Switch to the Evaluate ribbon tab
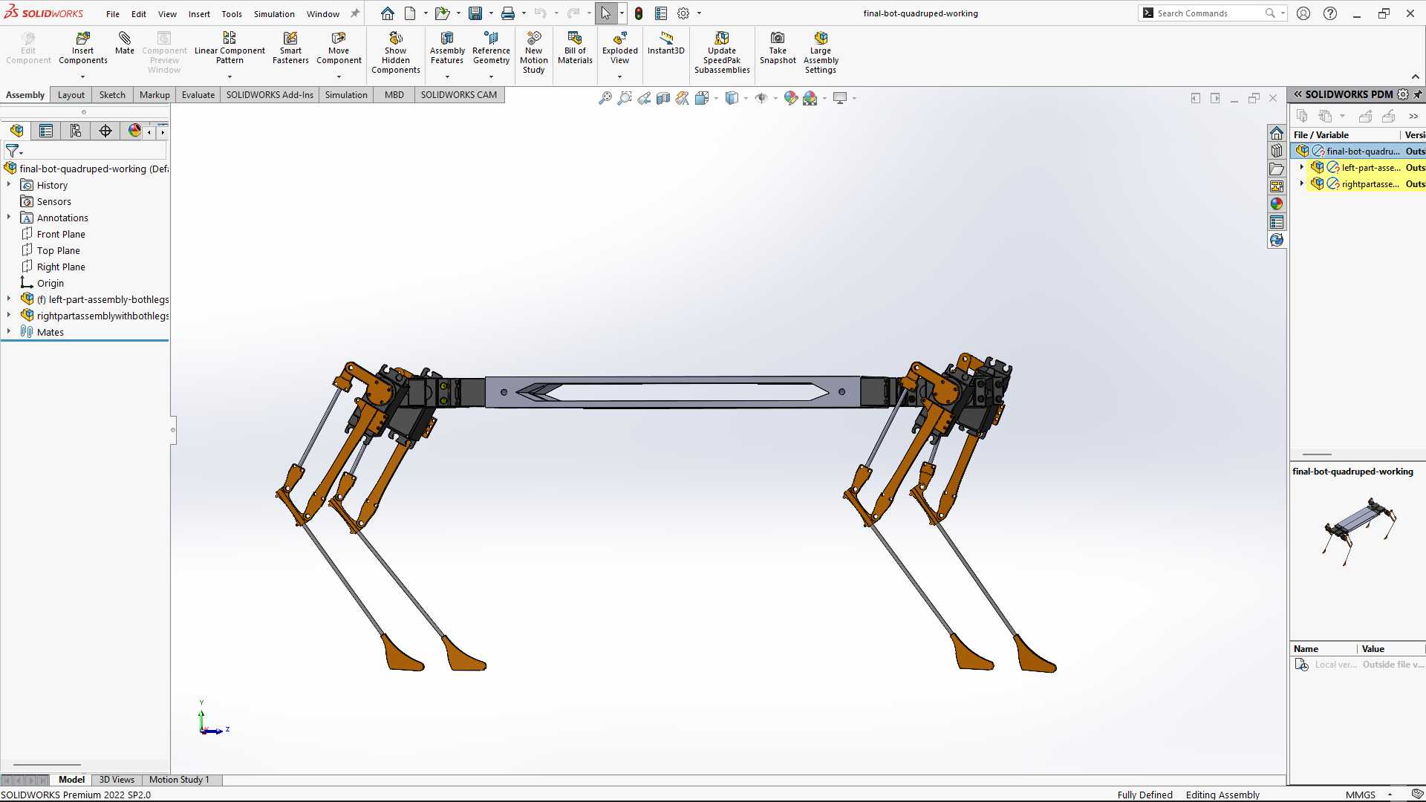The height and width of the screenshot is (802, 1426). pos(198,95)
